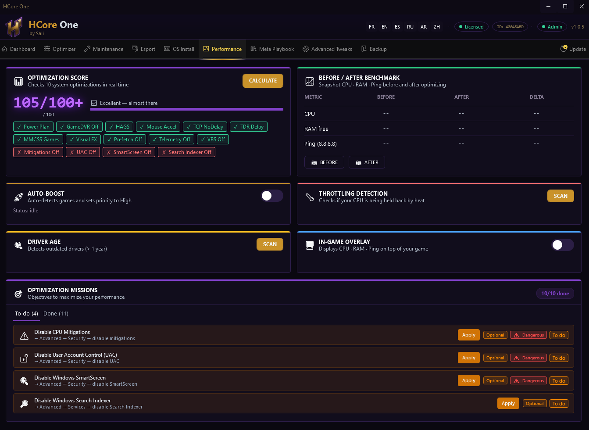
Task: Click the UAC unlocked padlock icon
Action: coord(24,358)
